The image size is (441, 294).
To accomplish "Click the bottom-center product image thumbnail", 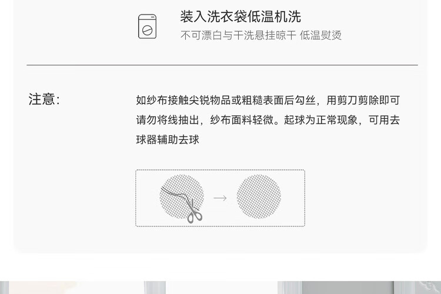I will pos(222,288).
